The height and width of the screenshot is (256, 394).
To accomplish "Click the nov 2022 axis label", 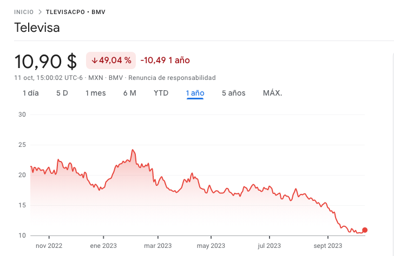I will coord(49,246).
